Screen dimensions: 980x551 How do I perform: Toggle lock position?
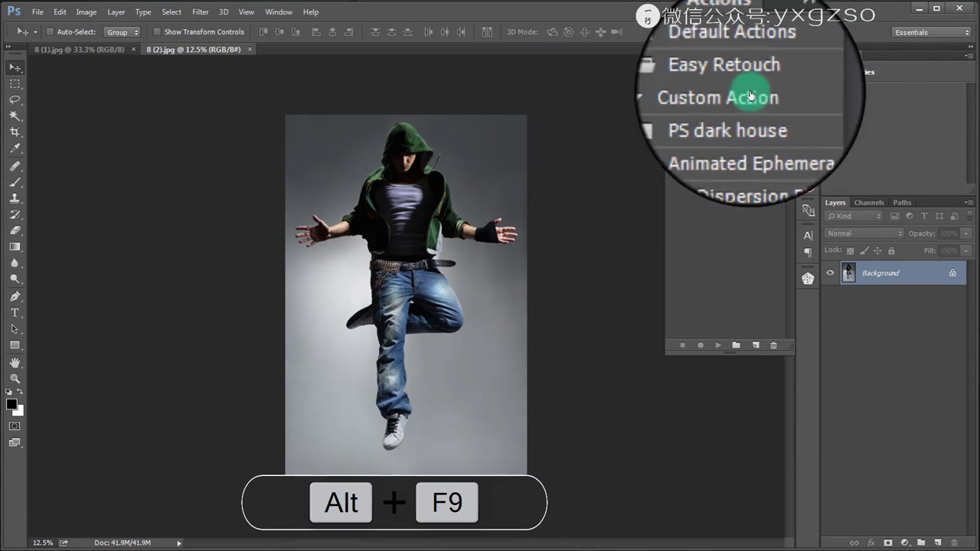[x=877, y=251]
